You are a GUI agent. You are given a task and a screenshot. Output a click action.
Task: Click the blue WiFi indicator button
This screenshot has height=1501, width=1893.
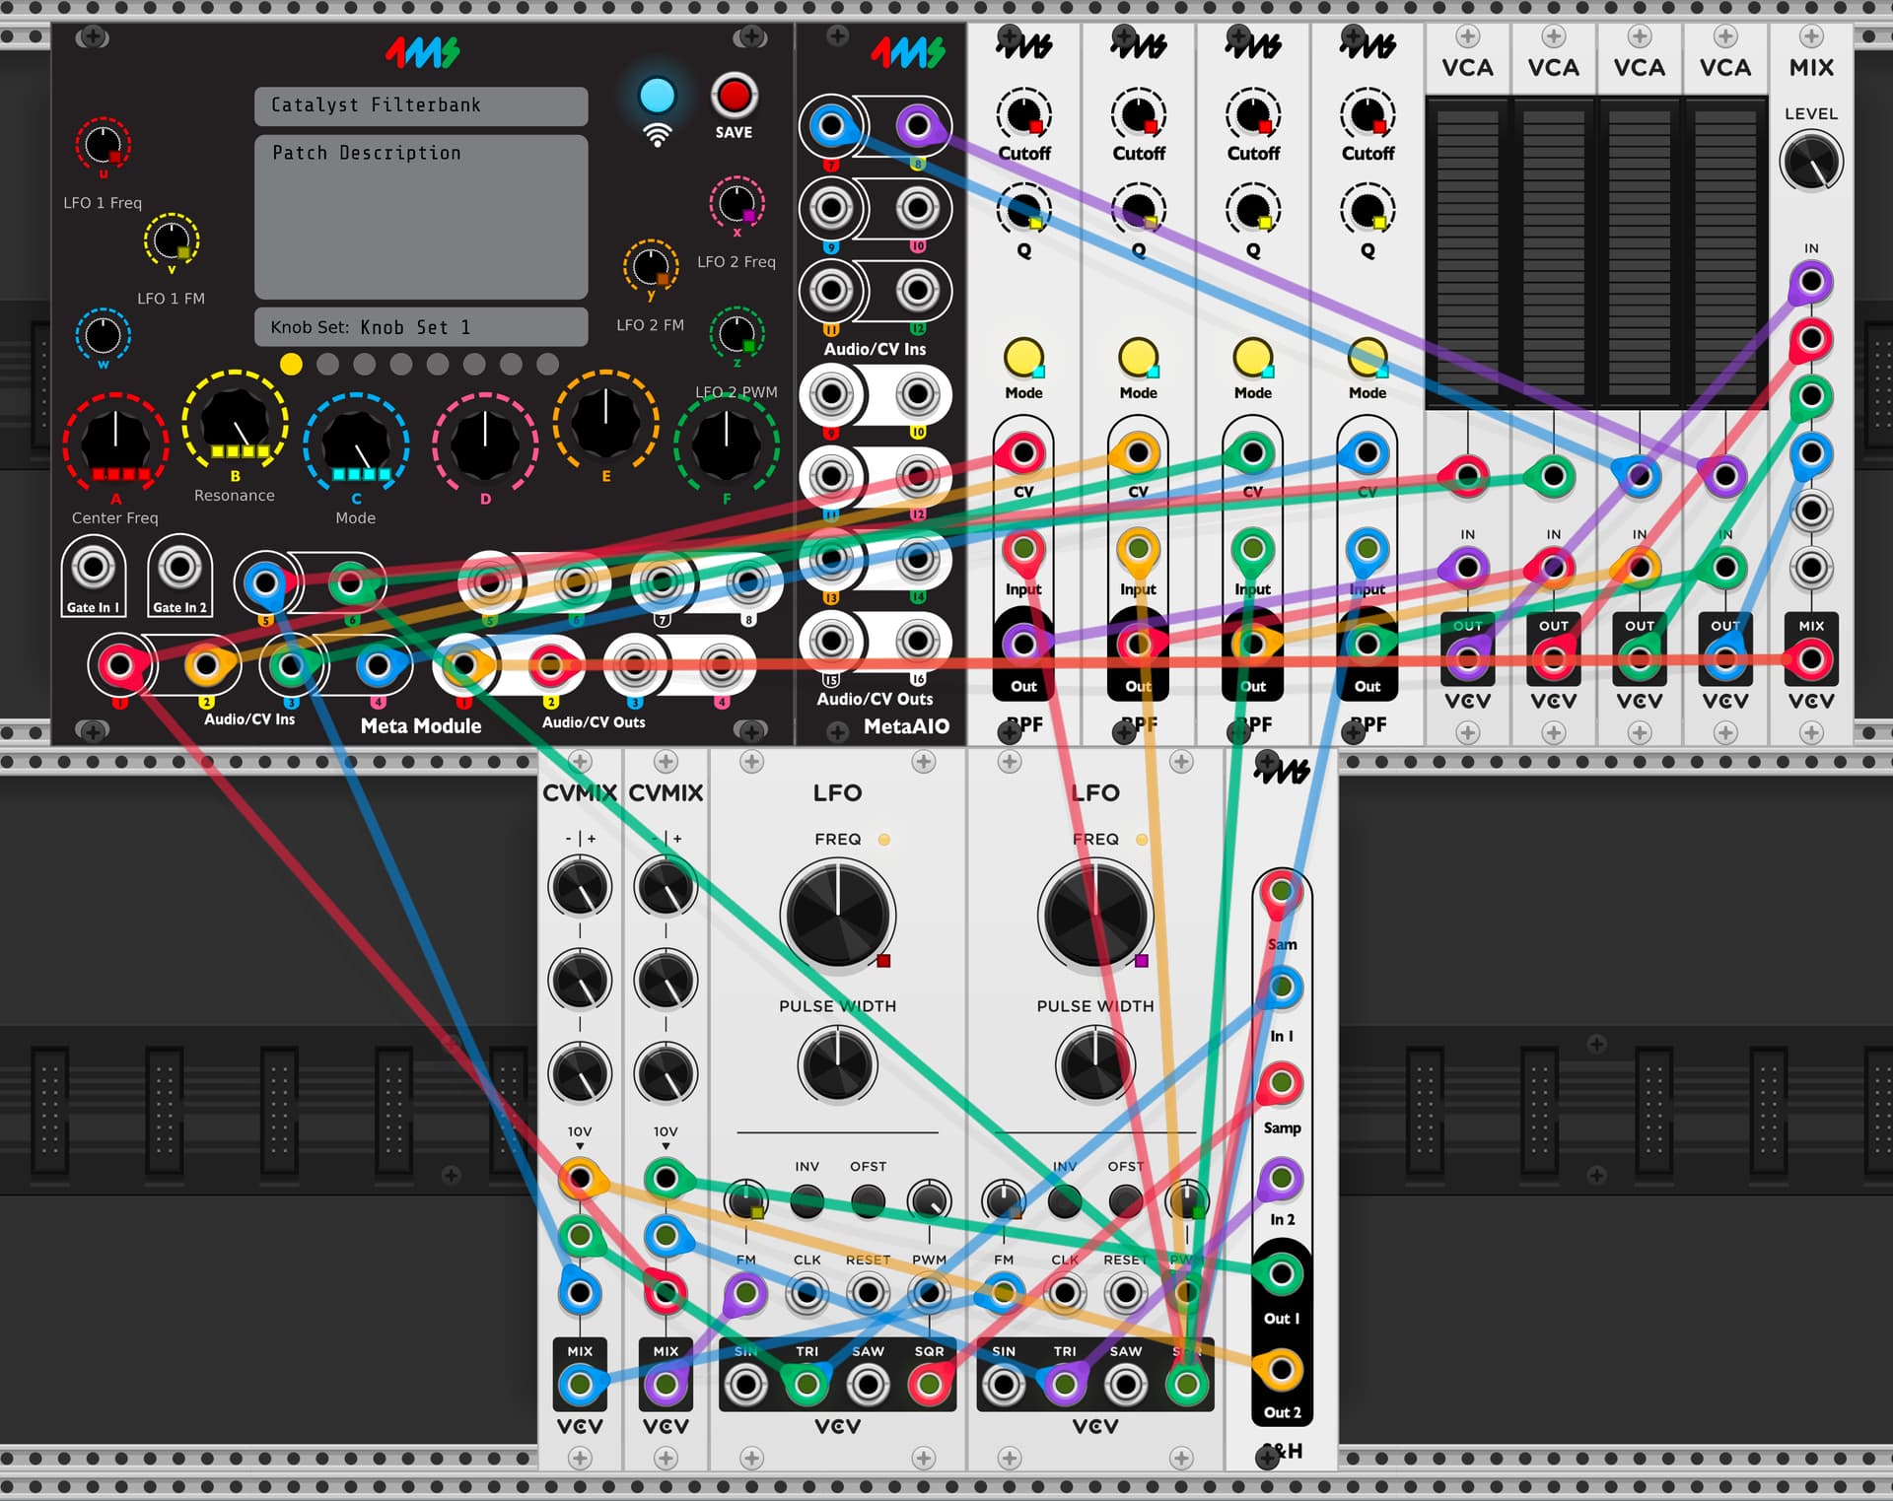tap(658, 96)
